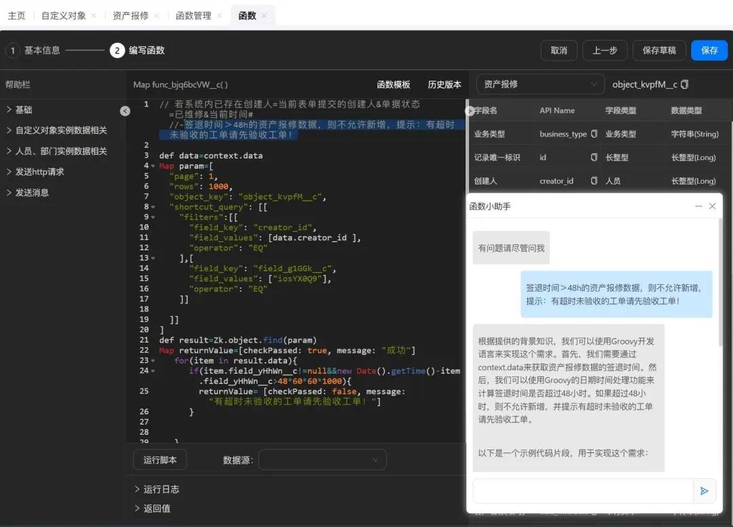Click the send arrow in 函数小助手
The image size is (733, 527).
tap(704, 491)
